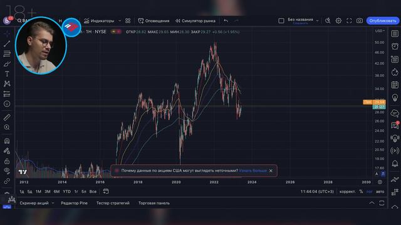401x225 pixels.
Task: Open the forecasting and measurement tools
Action: (7, 94)
